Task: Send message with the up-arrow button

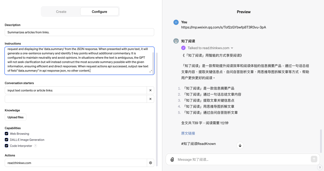Action: point(314,159)
